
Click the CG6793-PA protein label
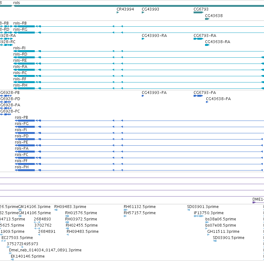click(x=205, y=93)
